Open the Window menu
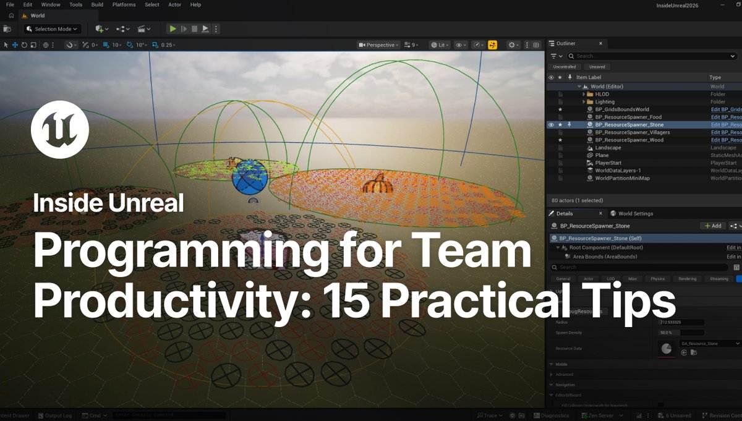The height and width of the screenshot is (421, 742). (x=51, y=4)
